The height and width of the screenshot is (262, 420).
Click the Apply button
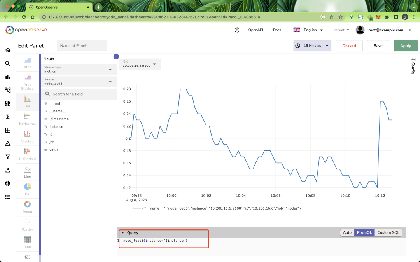tap(405, 46)
